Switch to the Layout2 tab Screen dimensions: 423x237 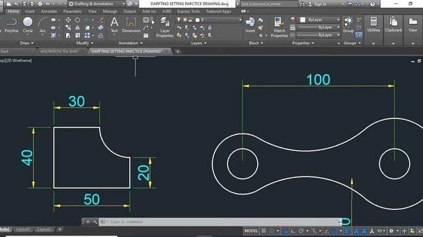[x=44, y=229]
